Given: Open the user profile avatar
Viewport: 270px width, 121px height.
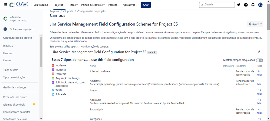Looking at the screenshot, I should [260, 5].
